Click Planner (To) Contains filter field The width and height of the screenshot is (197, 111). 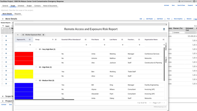pos(179,33)
